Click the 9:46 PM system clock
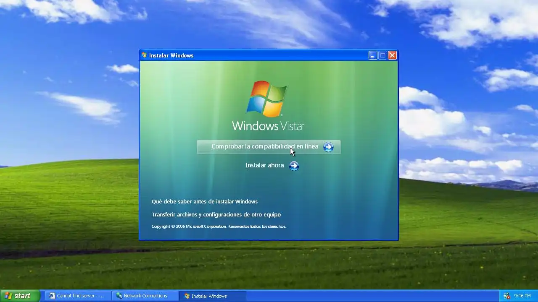538x302 pixels. 522,296
